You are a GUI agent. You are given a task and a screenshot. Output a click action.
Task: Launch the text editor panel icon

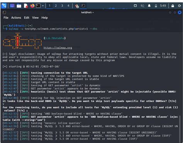click(26, 6)
